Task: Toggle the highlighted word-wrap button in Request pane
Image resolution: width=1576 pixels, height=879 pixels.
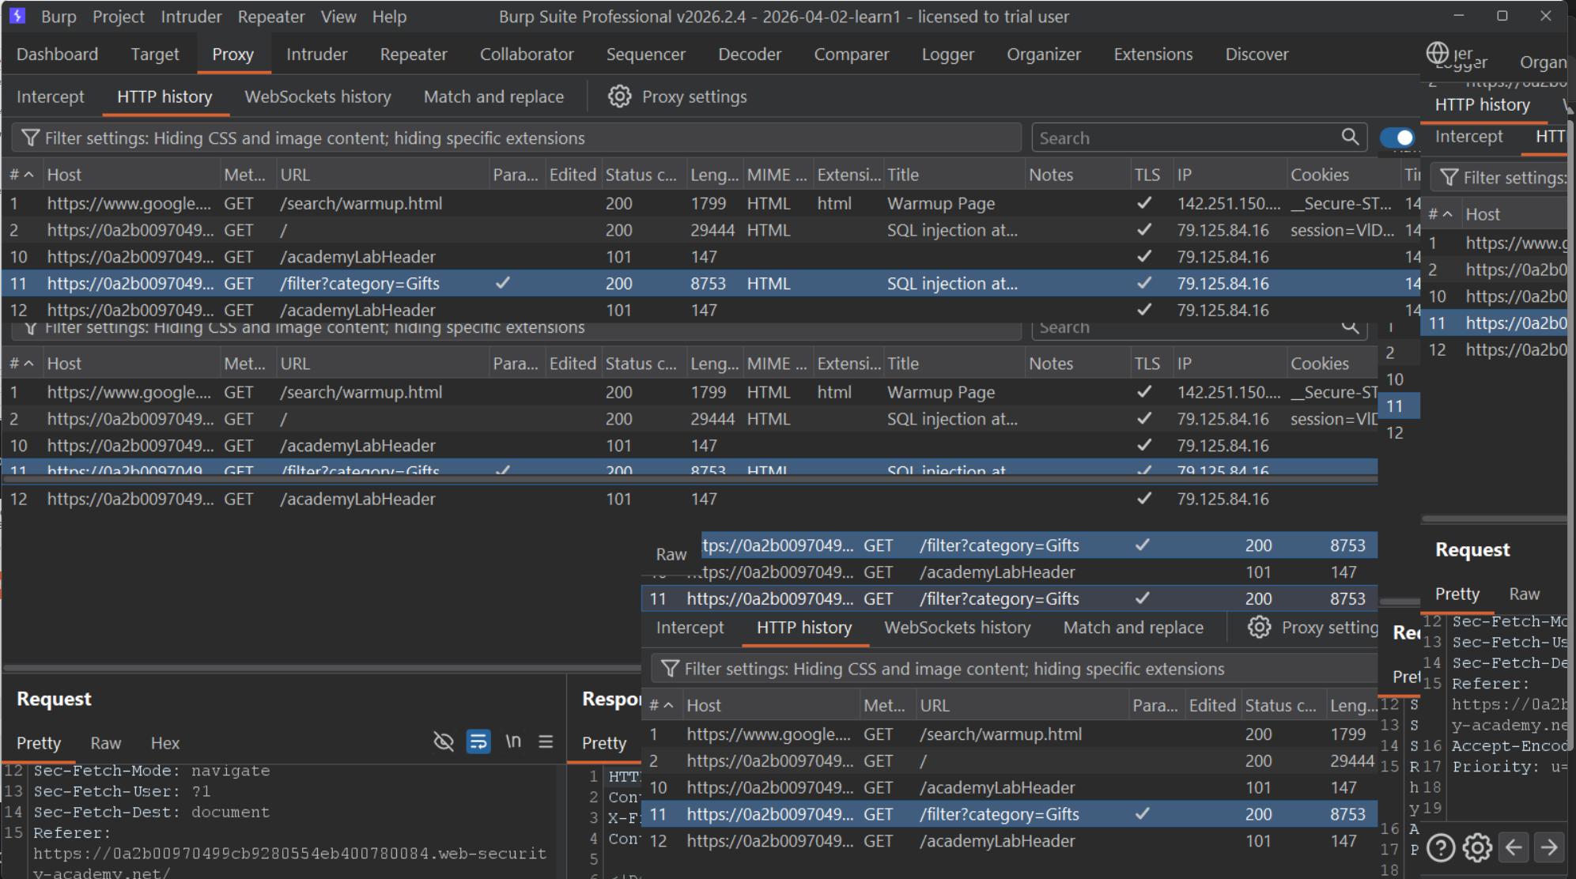Action: [478, 741]
